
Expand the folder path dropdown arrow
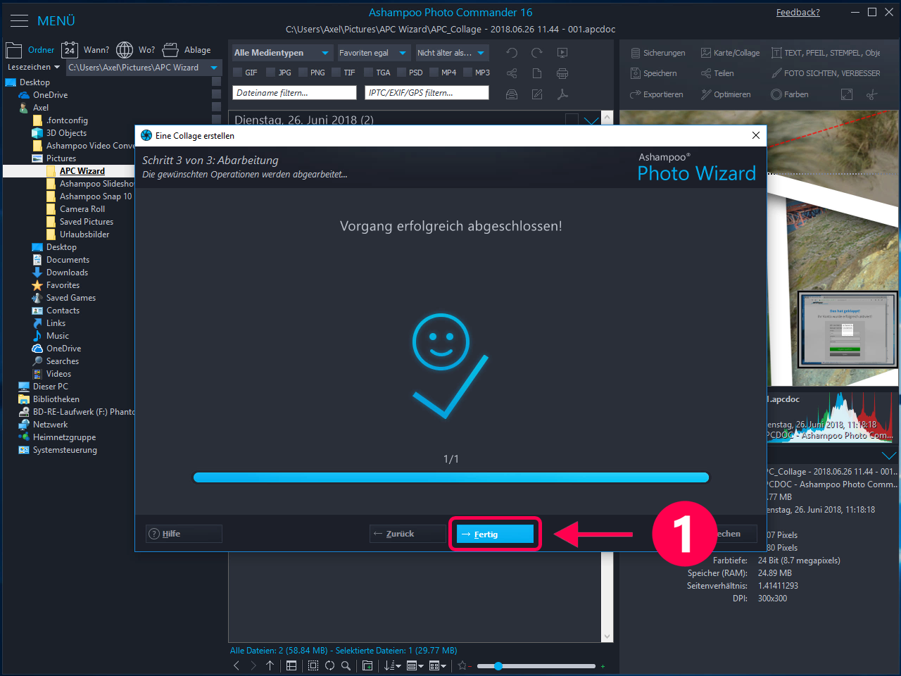click(x=214, y=68)
